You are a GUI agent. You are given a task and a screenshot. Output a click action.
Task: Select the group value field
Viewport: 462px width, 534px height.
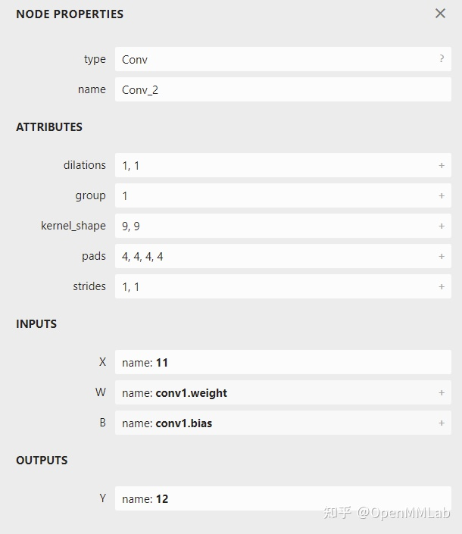tap(283, 195)
